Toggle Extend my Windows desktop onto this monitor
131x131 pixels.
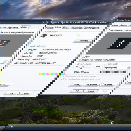pyautogui.click(x=62, y=79)
